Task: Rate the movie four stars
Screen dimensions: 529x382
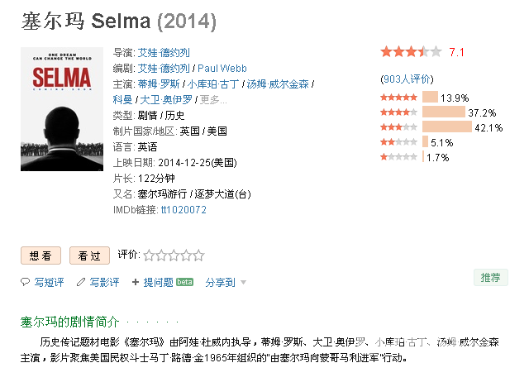Action: point(186,255)
